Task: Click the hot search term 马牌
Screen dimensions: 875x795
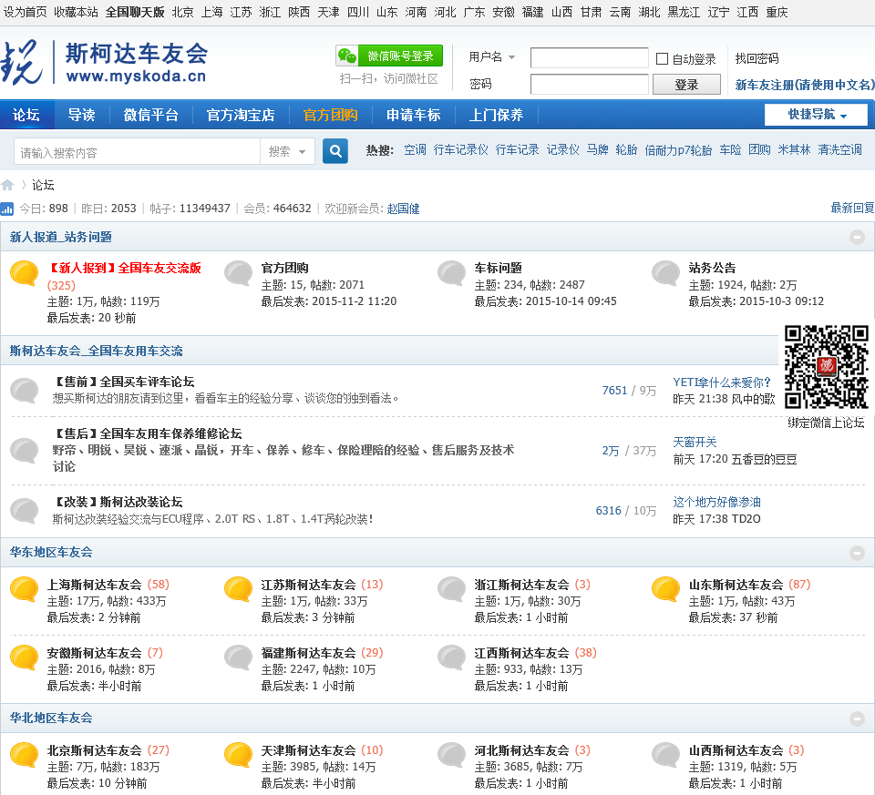Action: click(x=598, y=149)
